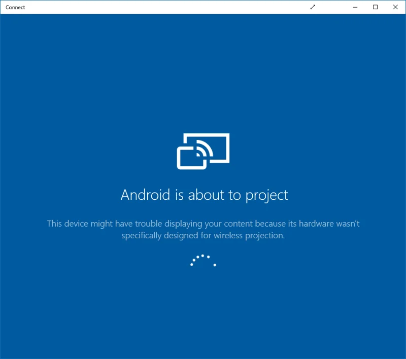This screenshot has height=359, width=406.
Task: Click the loading spinner dots
Action: click(204, 261)
